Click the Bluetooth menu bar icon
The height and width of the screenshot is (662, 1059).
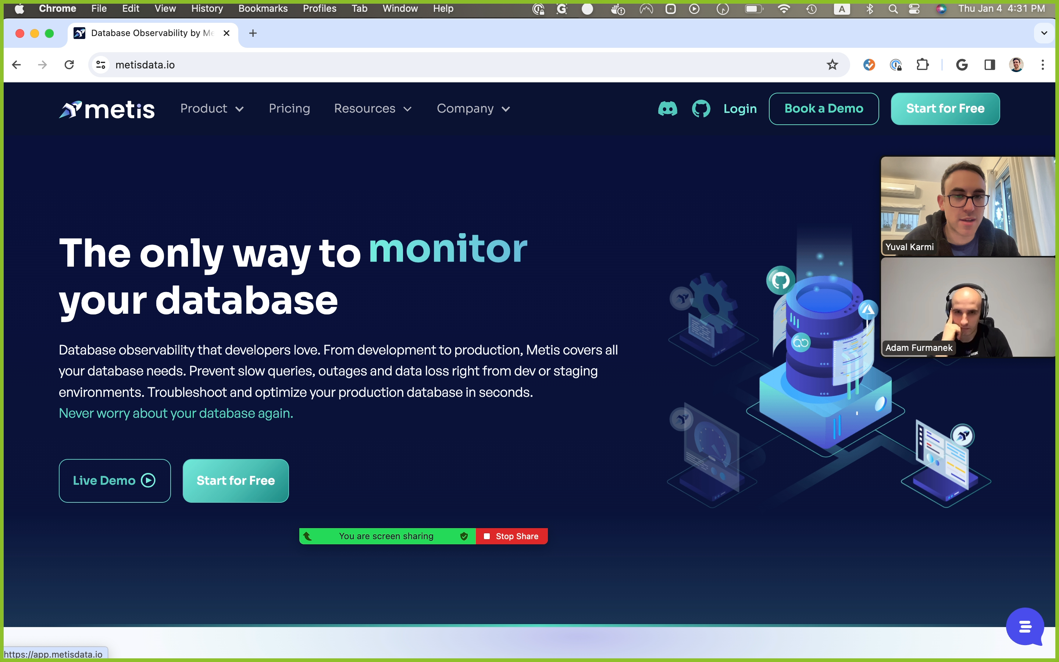click(x=870, y=9)
